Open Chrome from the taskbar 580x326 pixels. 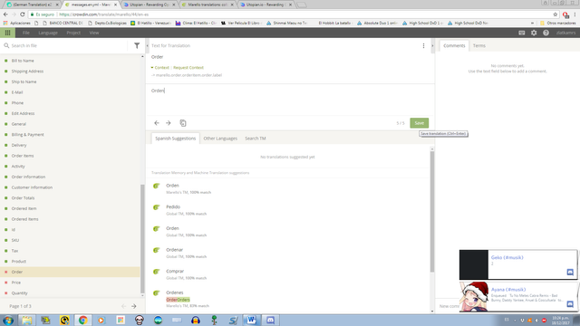coord(82,320)
